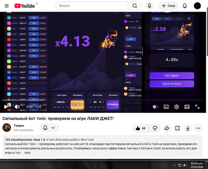The width and height of the screenshot is (208, 169).
Task: Expand description with más
Action: click(x=27, y=153)
